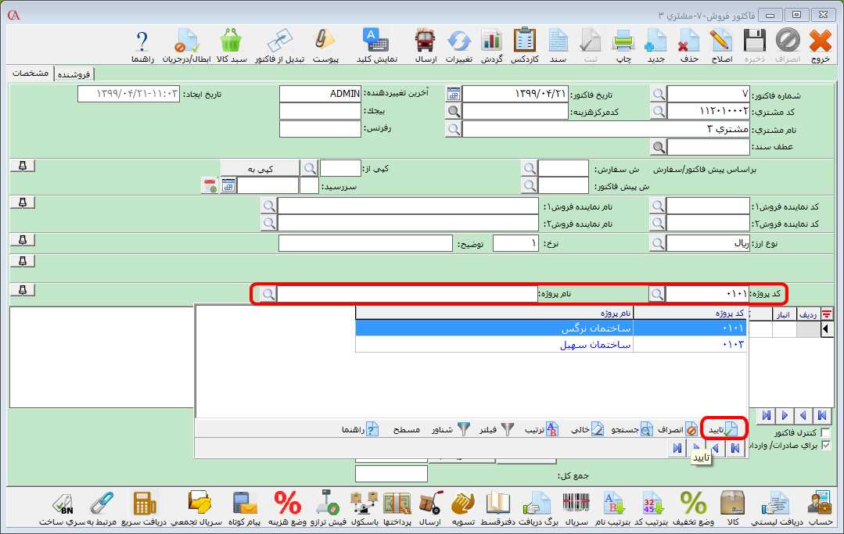Switch to the مشخصات tab
The height and width of the screenshot is (534, 844).
[32, 73]
